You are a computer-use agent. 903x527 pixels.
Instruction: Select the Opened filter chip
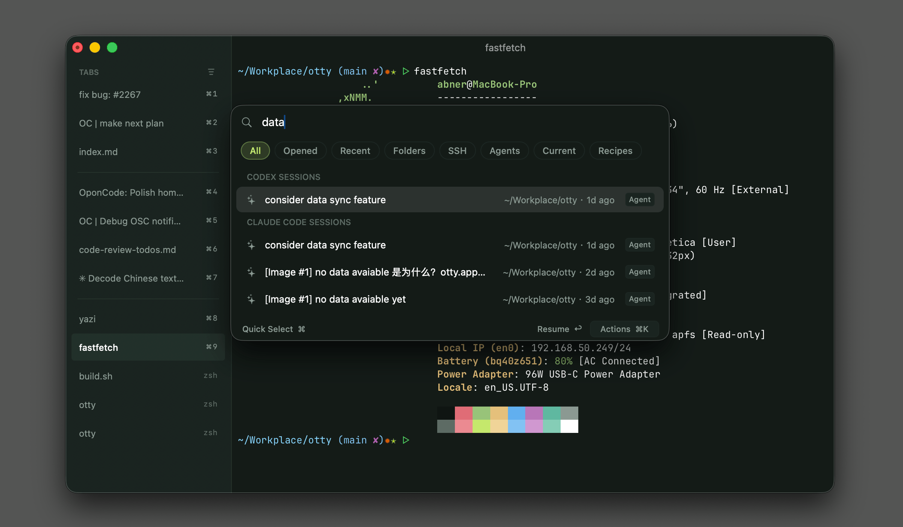tap(300, 151)
